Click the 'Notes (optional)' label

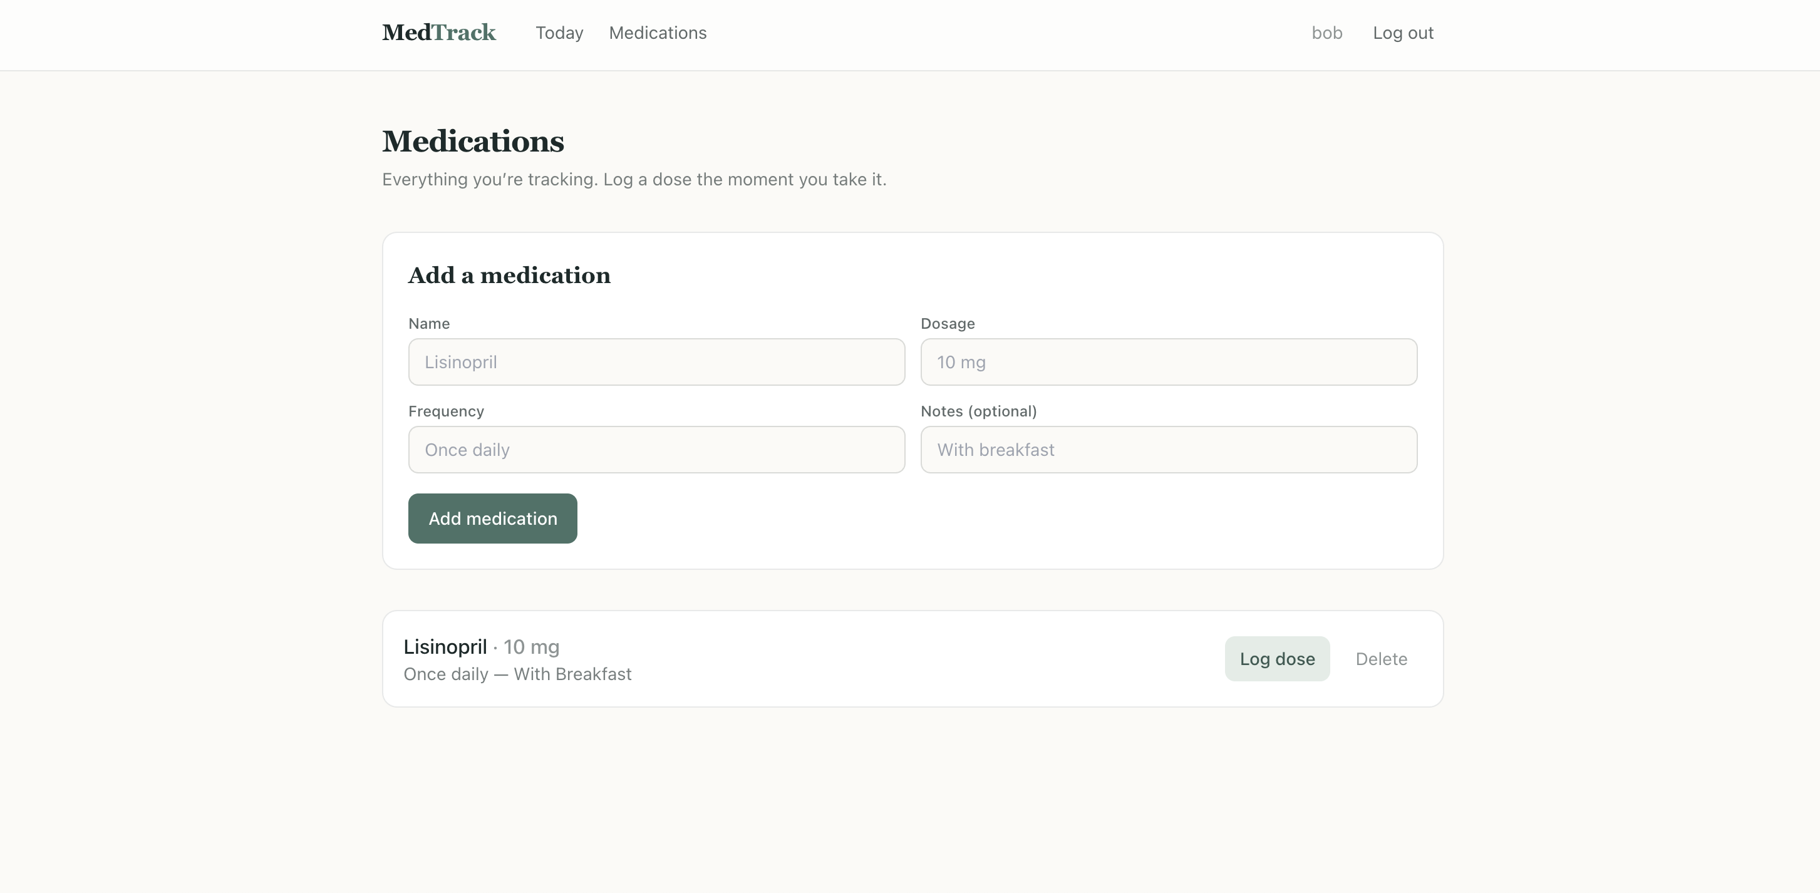tap(978, 411)
